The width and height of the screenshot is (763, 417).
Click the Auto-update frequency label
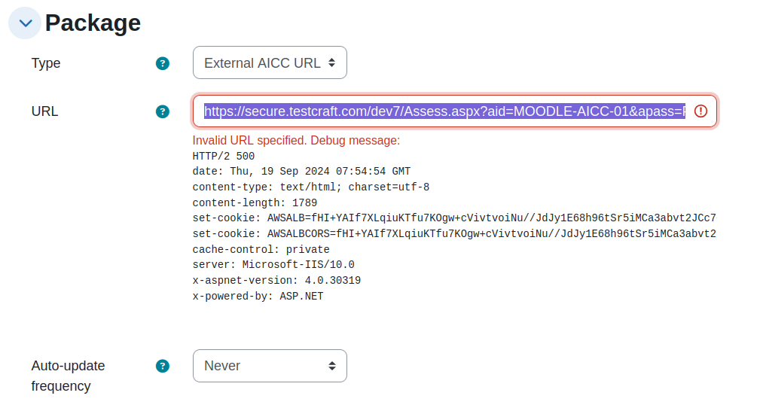point(68,376)
